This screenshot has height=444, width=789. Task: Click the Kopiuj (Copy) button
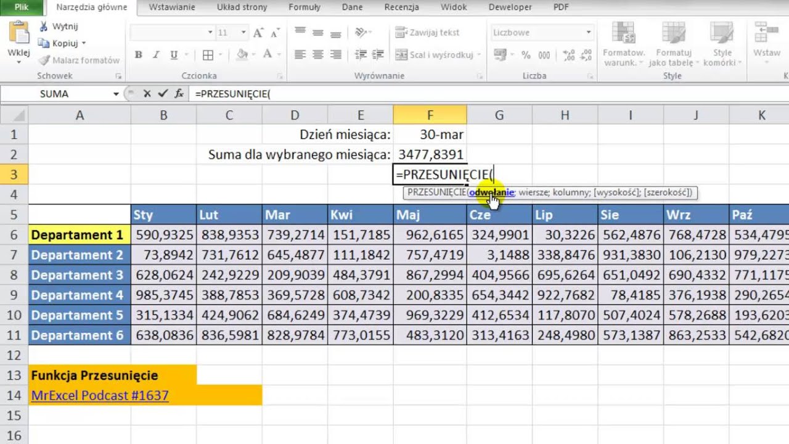point(58,43)
